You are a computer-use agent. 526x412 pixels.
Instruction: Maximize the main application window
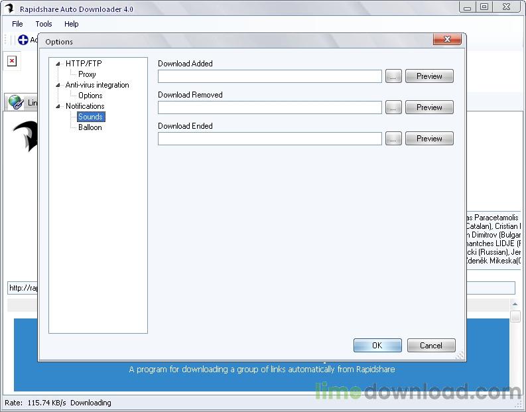(x=484, y=7)
